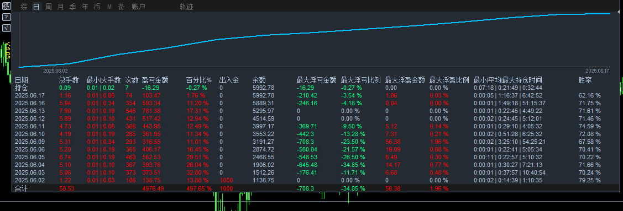Click the chart end date label 2025.06.17
This screenshot has width=623, height=211.
pos(597,71)
